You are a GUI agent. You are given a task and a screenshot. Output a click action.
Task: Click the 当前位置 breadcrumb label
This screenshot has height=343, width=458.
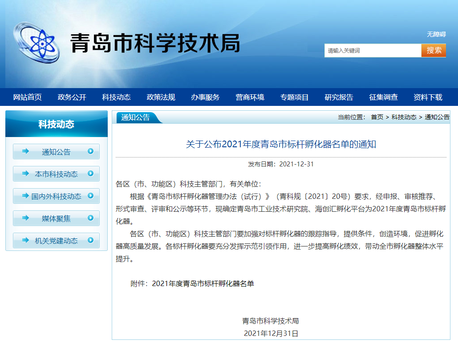351,117
